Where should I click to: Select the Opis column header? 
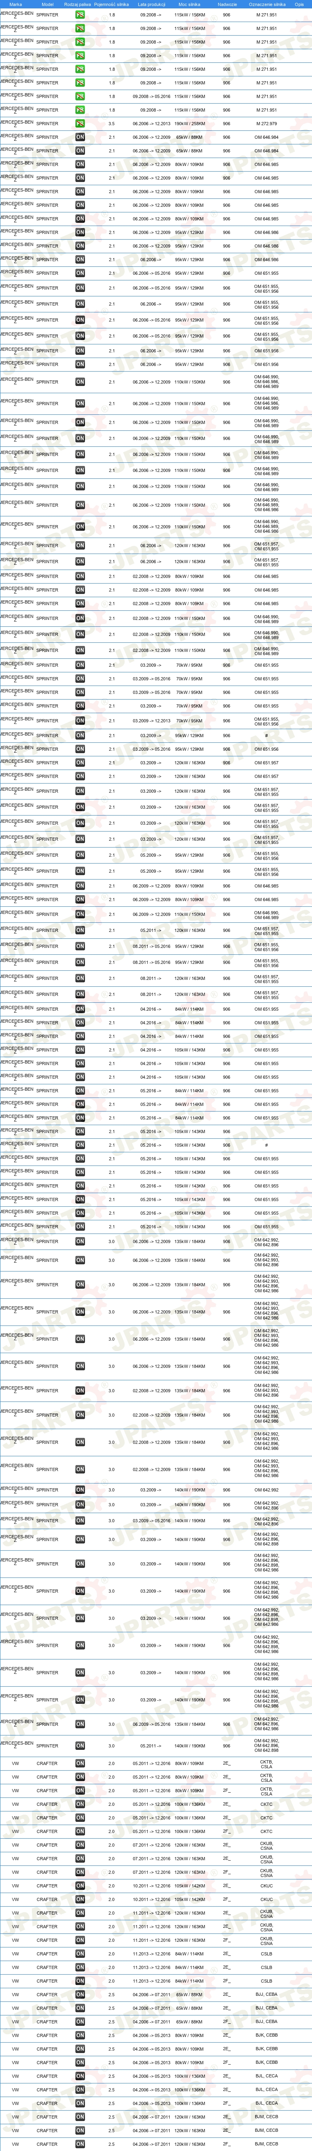[300, 4]
